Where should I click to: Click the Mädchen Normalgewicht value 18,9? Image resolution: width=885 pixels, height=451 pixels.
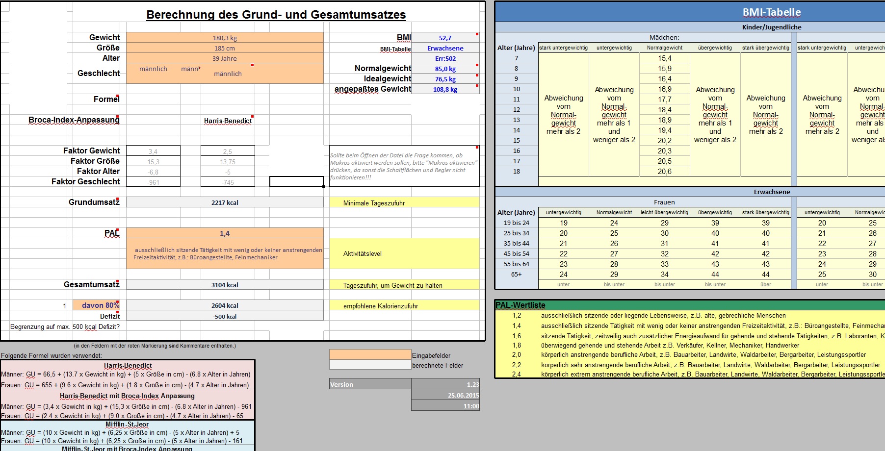(x=665, y=120)
